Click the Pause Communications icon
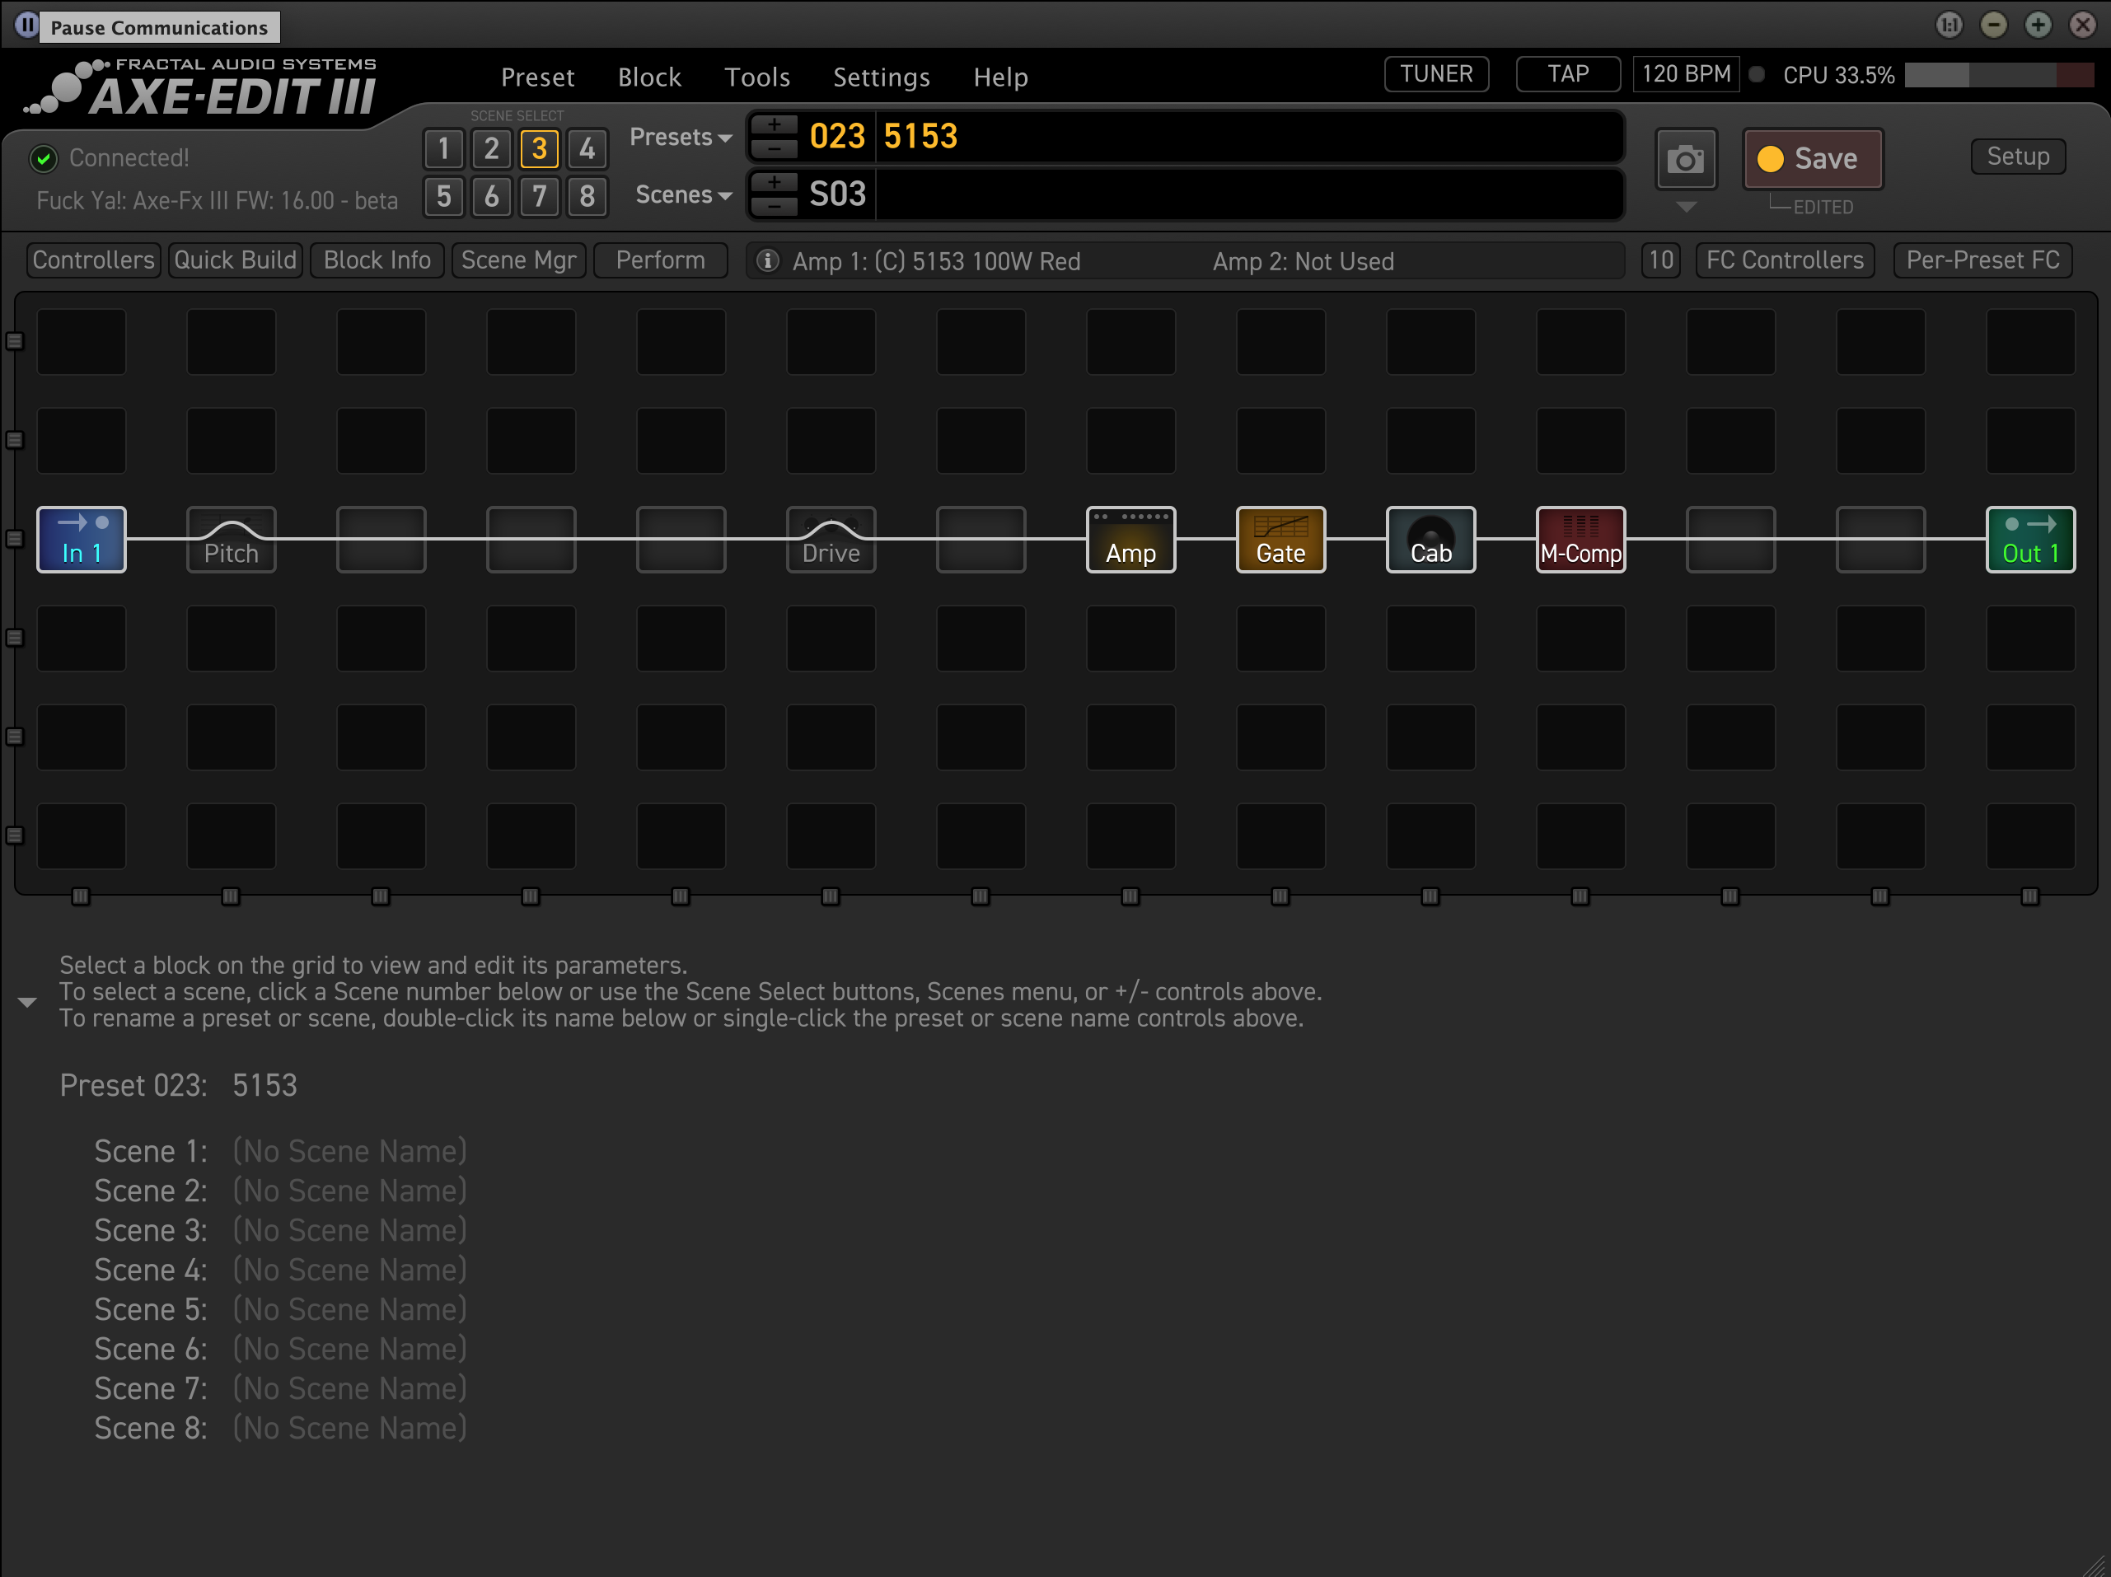Viewport: 2111px width, 1577px height. (x=26, y=25)
